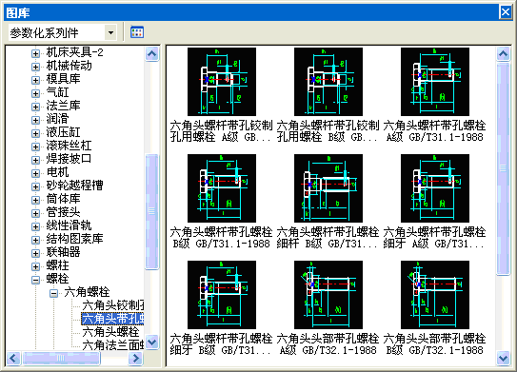Open the 参数化系列件 combo box dropdown

[x=110, y=32]
